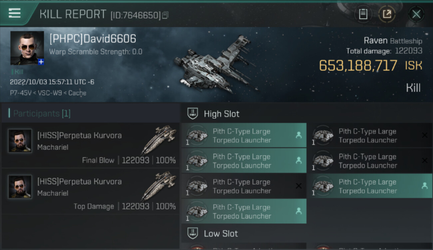Click the person icon on the highlighted right-column launcher
The image size is (433, 250).
(x=425, y=186)
